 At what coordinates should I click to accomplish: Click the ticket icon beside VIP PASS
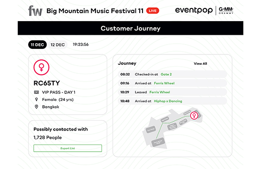(x=37, y=92)
